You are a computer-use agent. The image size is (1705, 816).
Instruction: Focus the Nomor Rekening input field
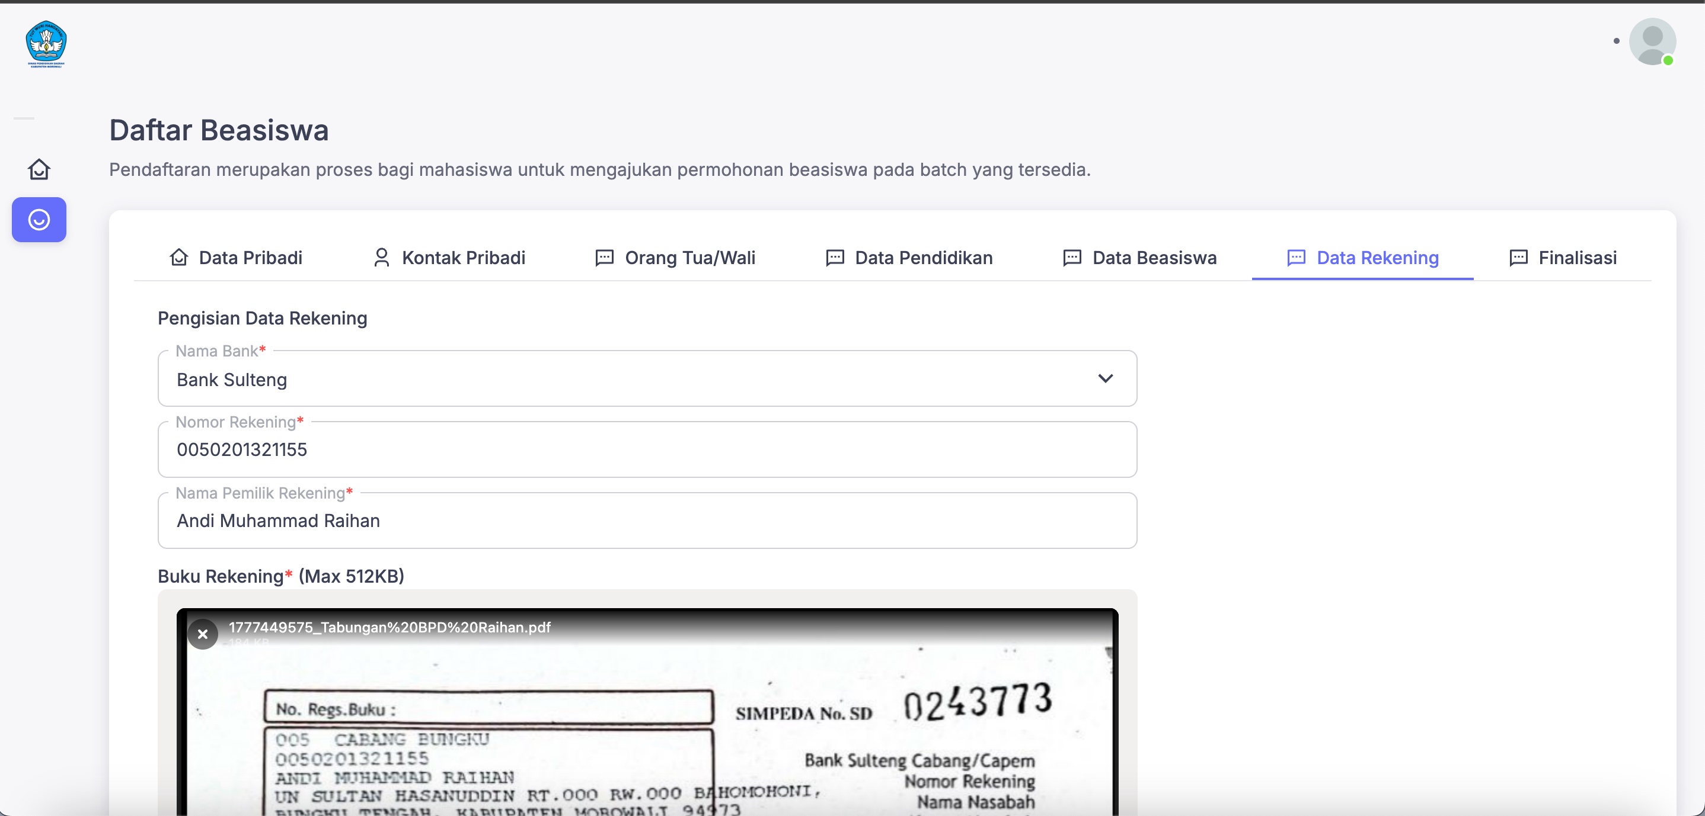pos(647,449)
